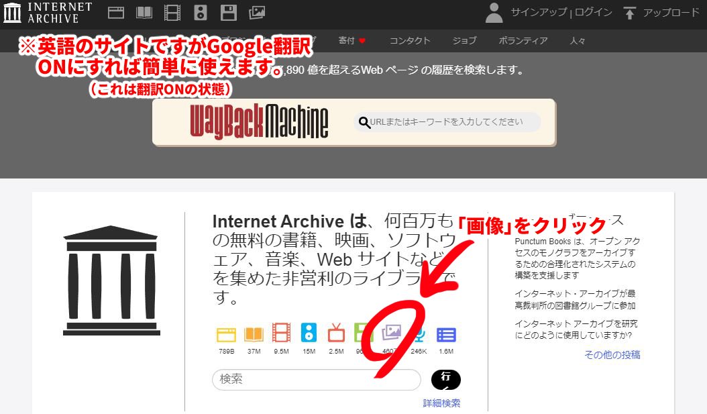Open the Audio speaker icon in top bar
707x414 pixels.
tap(200, 13)
